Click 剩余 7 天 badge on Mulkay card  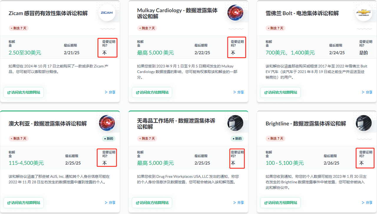click(x=147, y=28)
